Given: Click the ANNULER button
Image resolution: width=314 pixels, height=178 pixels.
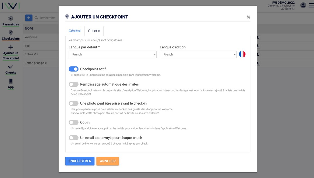Looking at the screenshot, I should (108, 161).
